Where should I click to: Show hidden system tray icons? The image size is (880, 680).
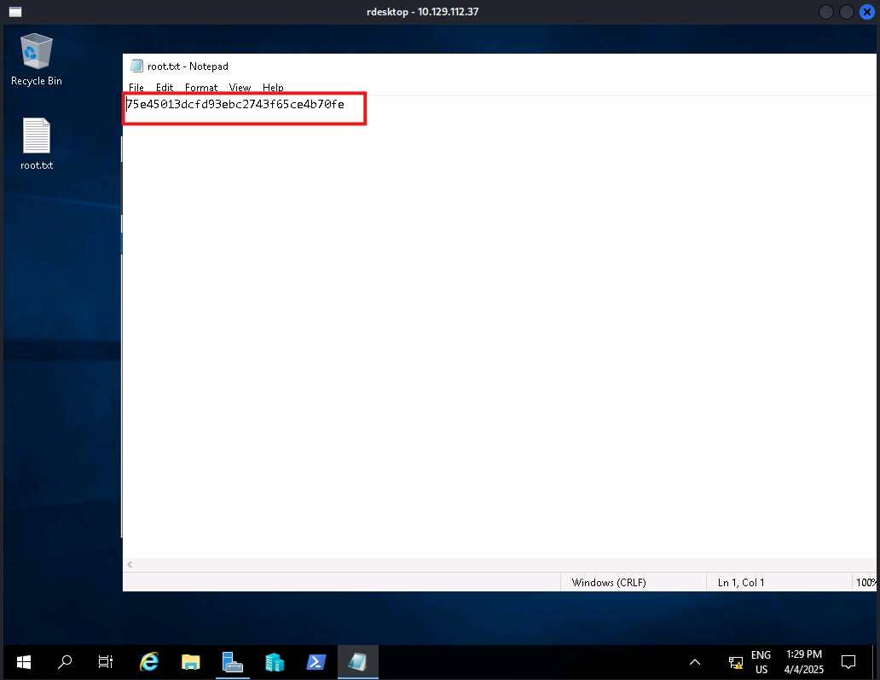(x=695, y=663)
